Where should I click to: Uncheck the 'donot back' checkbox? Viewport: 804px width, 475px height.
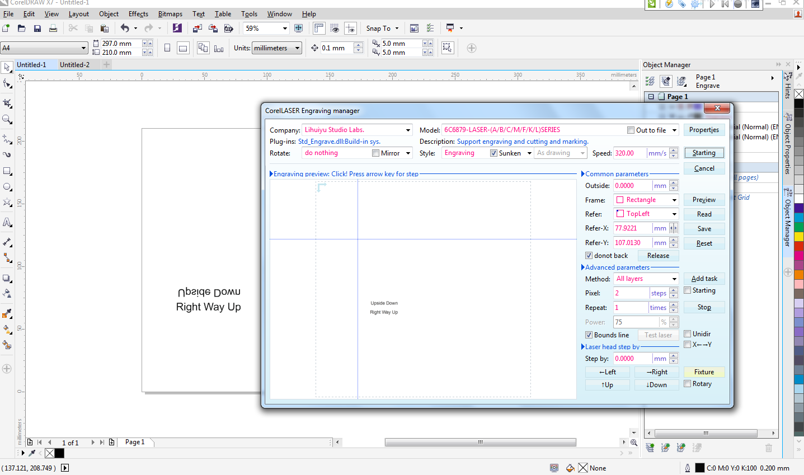point(589,256)
